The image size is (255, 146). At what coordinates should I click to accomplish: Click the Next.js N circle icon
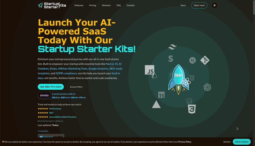pyautogui.click(x=193, y=60)
